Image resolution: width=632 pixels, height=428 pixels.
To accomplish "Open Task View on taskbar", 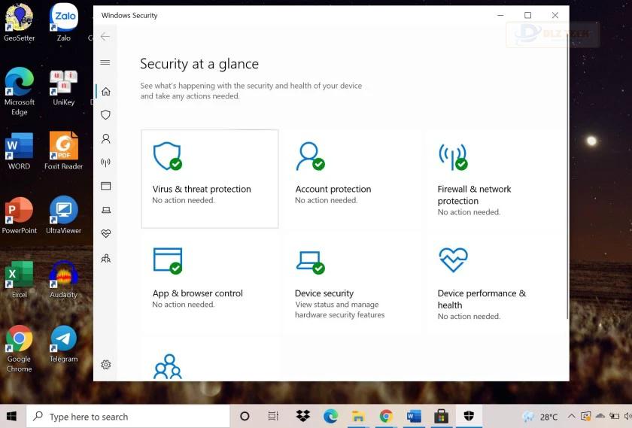I will pyautogui.click(x=273, y=416).
